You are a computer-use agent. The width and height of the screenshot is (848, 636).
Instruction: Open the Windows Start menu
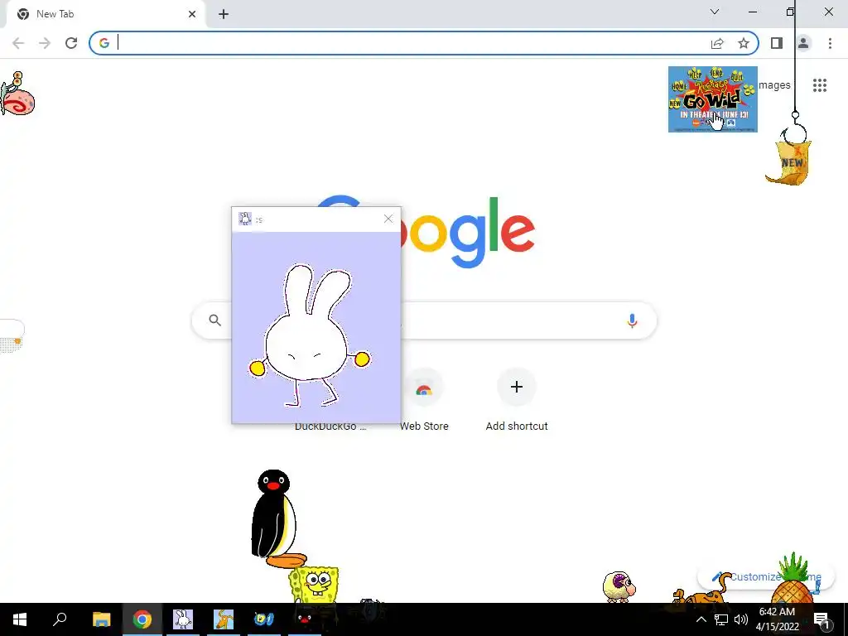point(20,619)
